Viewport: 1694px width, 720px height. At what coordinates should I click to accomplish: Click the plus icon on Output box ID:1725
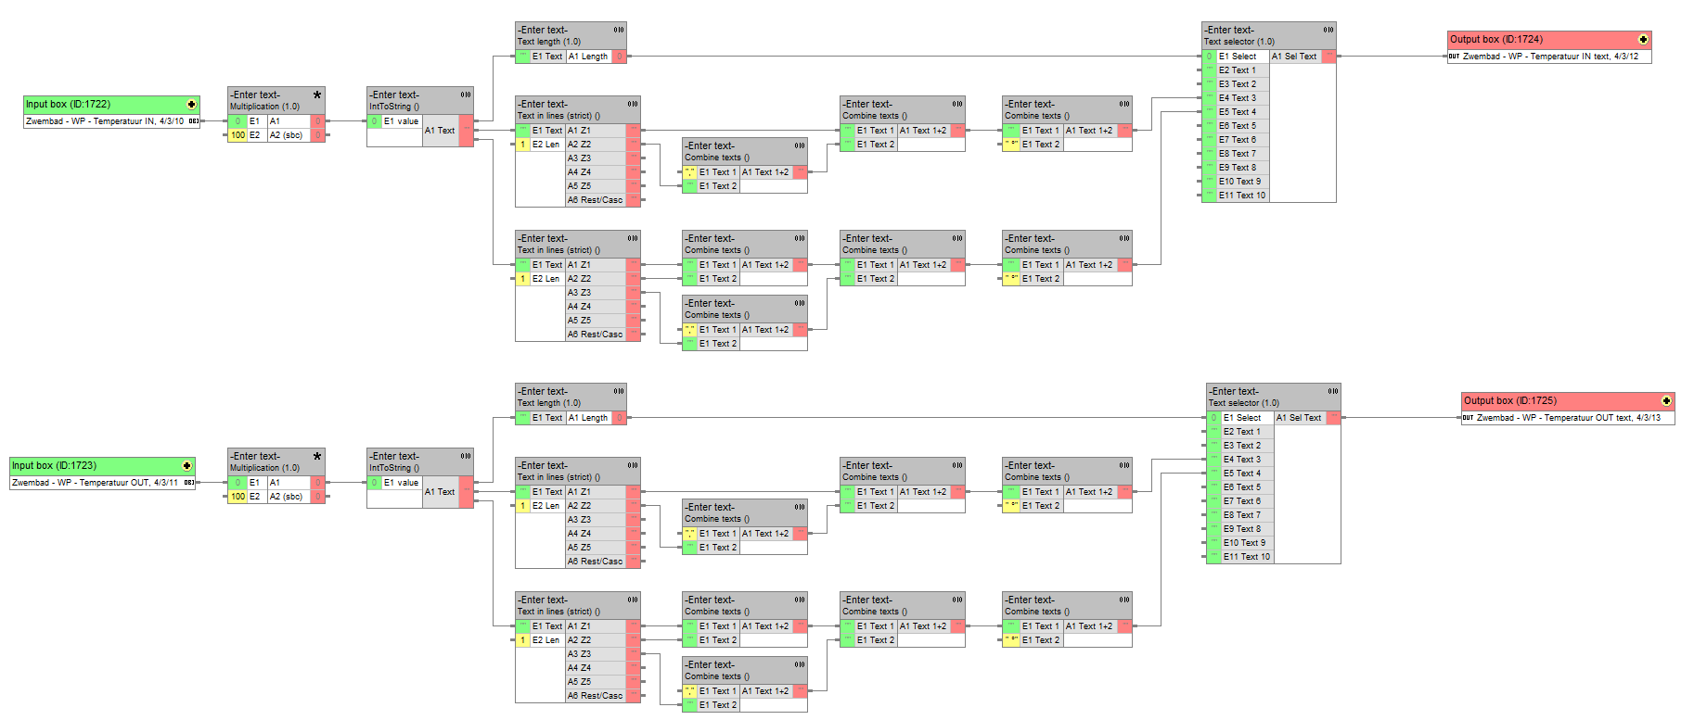pyautogui.click(x=1666, y=401)
